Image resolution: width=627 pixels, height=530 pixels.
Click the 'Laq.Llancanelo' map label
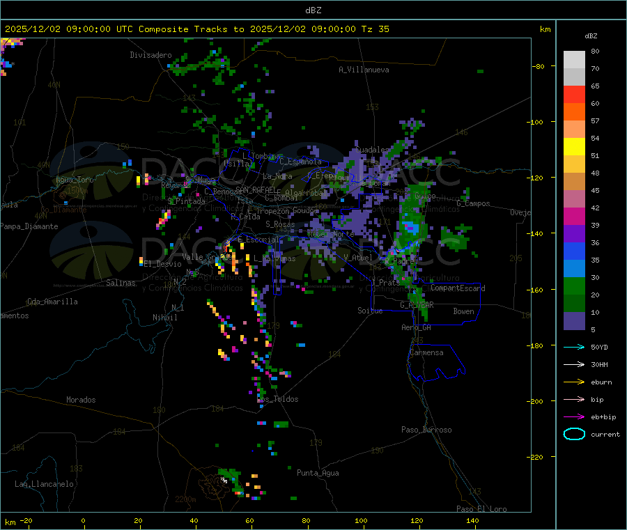click(x=44, y=484)
